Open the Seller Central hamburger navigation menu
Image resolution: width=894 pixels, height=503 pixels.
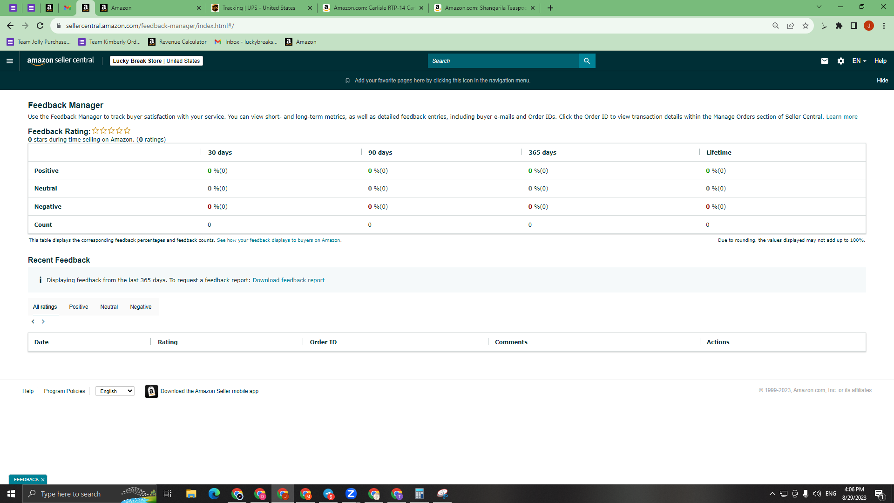tap(10, 61)
